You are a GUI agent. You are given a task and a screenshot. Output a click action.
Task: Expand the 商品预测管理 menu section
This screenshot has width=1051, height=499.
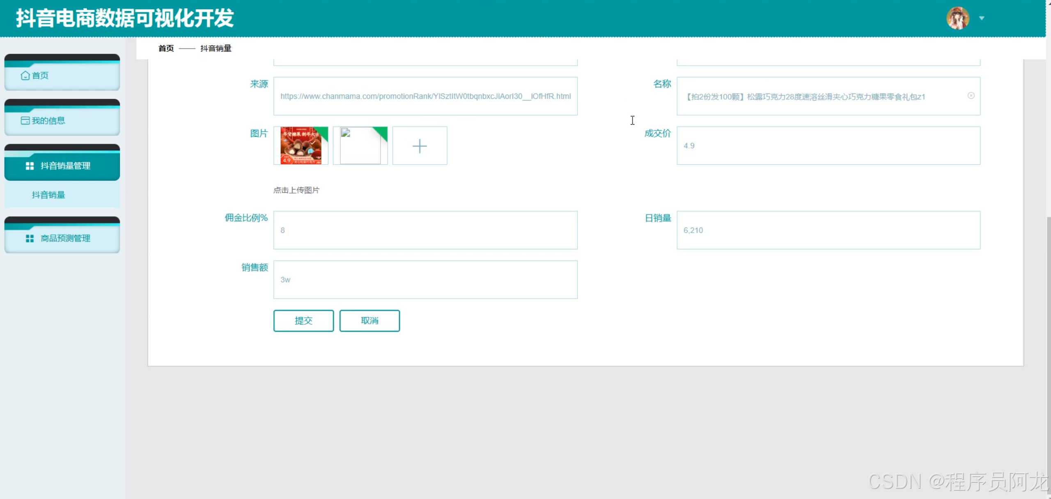point(65,239)
